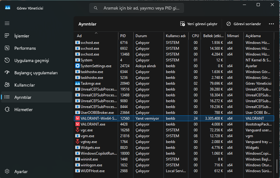The width and height of the screenshot is (280, 178).
Task: Switch to the Performans page
Action: tap(36, 48)
